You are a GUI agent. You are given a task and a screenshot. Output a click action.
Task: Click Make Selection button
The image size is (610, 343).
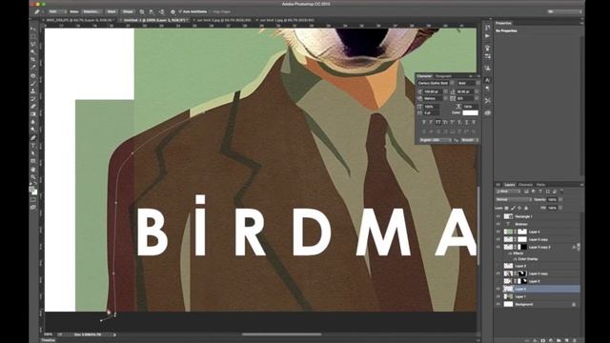(91, 11)
